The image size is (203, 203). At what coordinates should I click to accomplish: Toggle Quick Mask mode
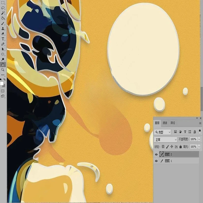click(x=3, y=91)
